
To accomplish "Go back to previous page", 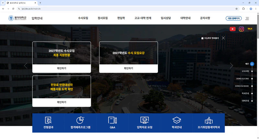I will 3,9.
